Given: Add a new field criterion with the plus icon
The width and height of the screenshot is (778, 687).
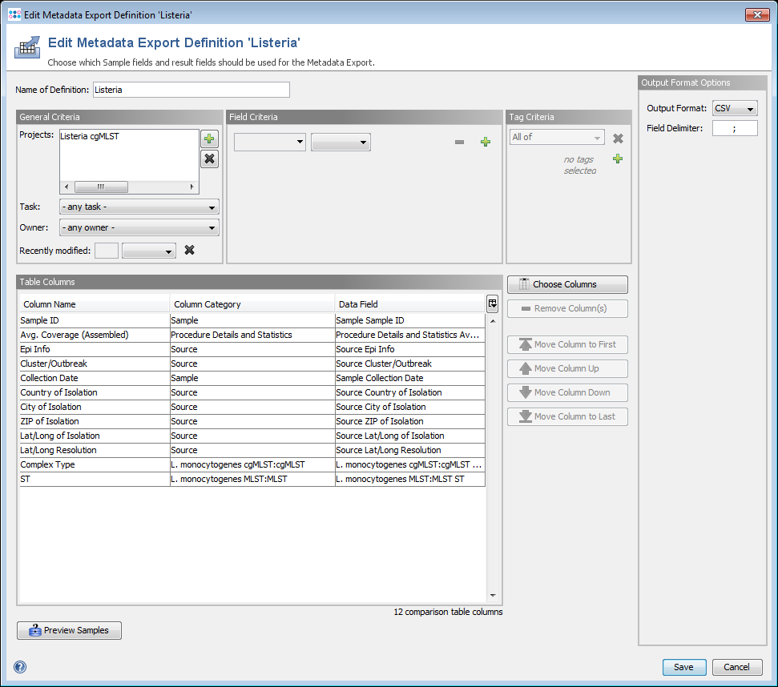Looking at the screenshot, I should pos(485,143).
